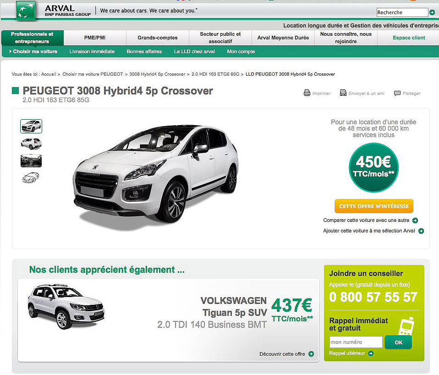
Task: Select the front view car thumbnail
Action: (31, 126)
